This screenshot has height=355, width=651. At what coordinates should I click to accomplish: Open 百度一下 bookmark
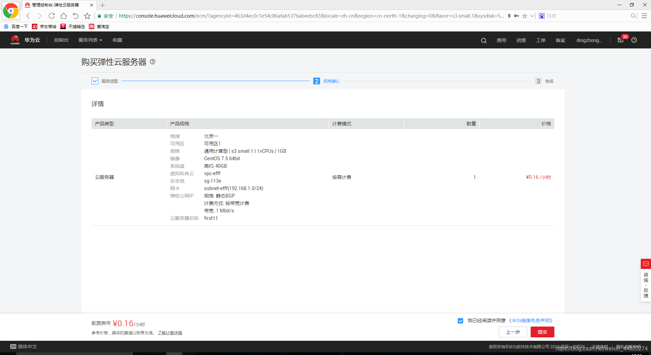pos(16,26)
